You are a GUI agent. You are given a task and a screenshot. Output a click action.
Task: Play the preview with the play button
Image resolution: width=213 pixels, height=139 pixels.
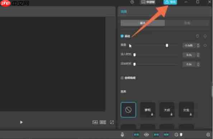pos(21,122)
